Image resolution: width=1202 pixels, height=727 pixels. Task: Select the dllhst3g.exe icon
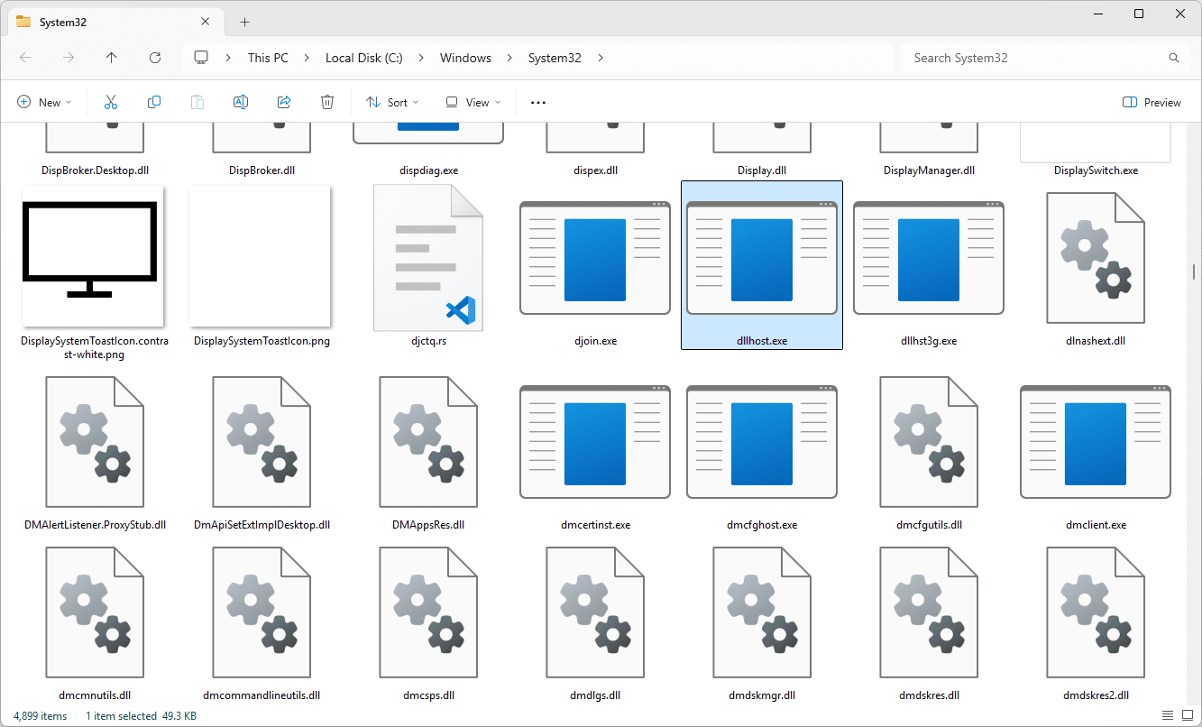click(x=929, y=257)
